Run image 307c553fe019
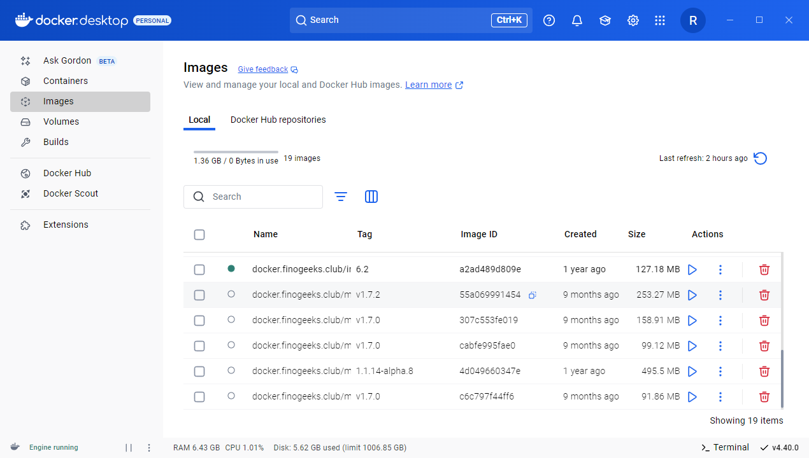 (692, 321)
